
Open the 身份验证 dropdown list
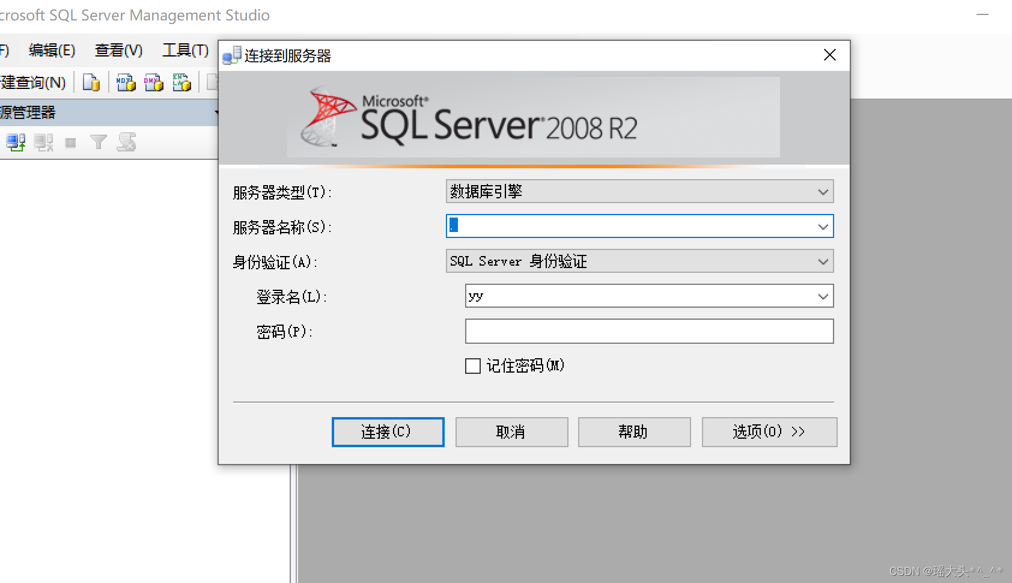coord(823,261)
